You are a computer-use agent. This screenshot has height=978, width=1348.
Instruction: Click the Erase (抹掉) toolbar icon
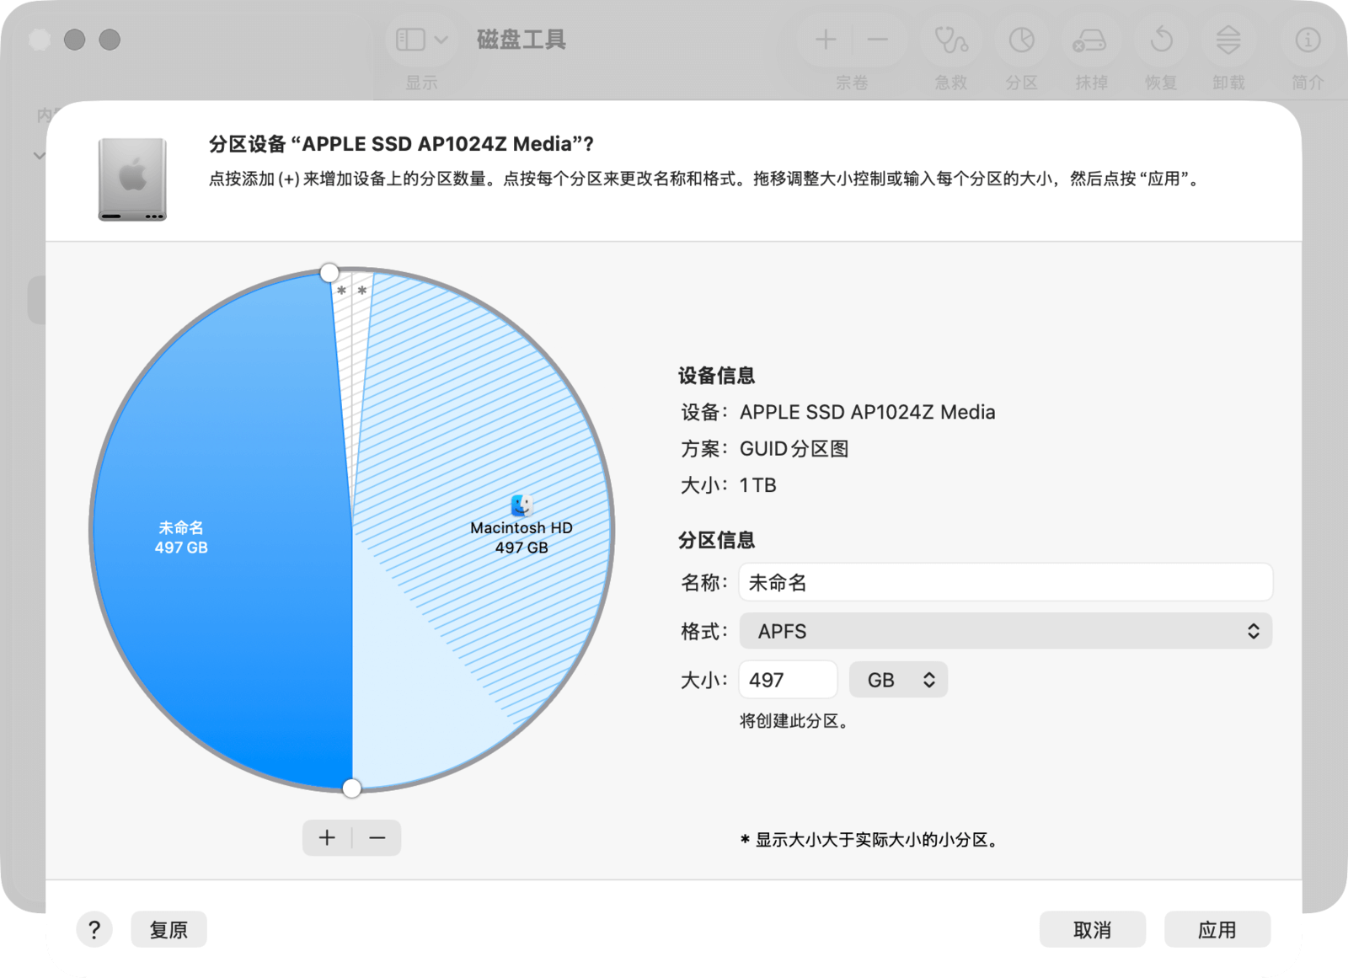(1090, 40)
